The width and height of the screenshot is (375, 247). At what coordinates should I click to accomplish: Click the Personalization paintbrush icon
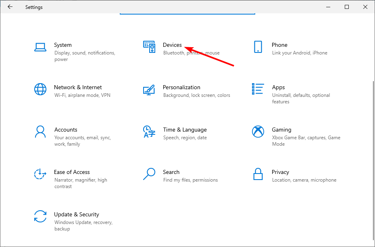coord(149,90)
